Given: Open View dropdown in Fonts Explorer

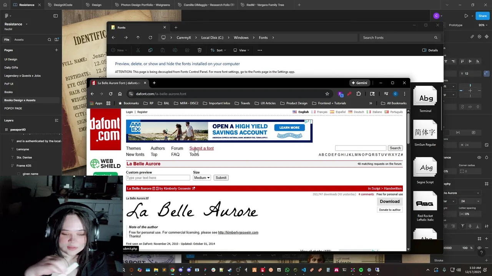Looking at the screenshot, I should (x=241, y=50).
